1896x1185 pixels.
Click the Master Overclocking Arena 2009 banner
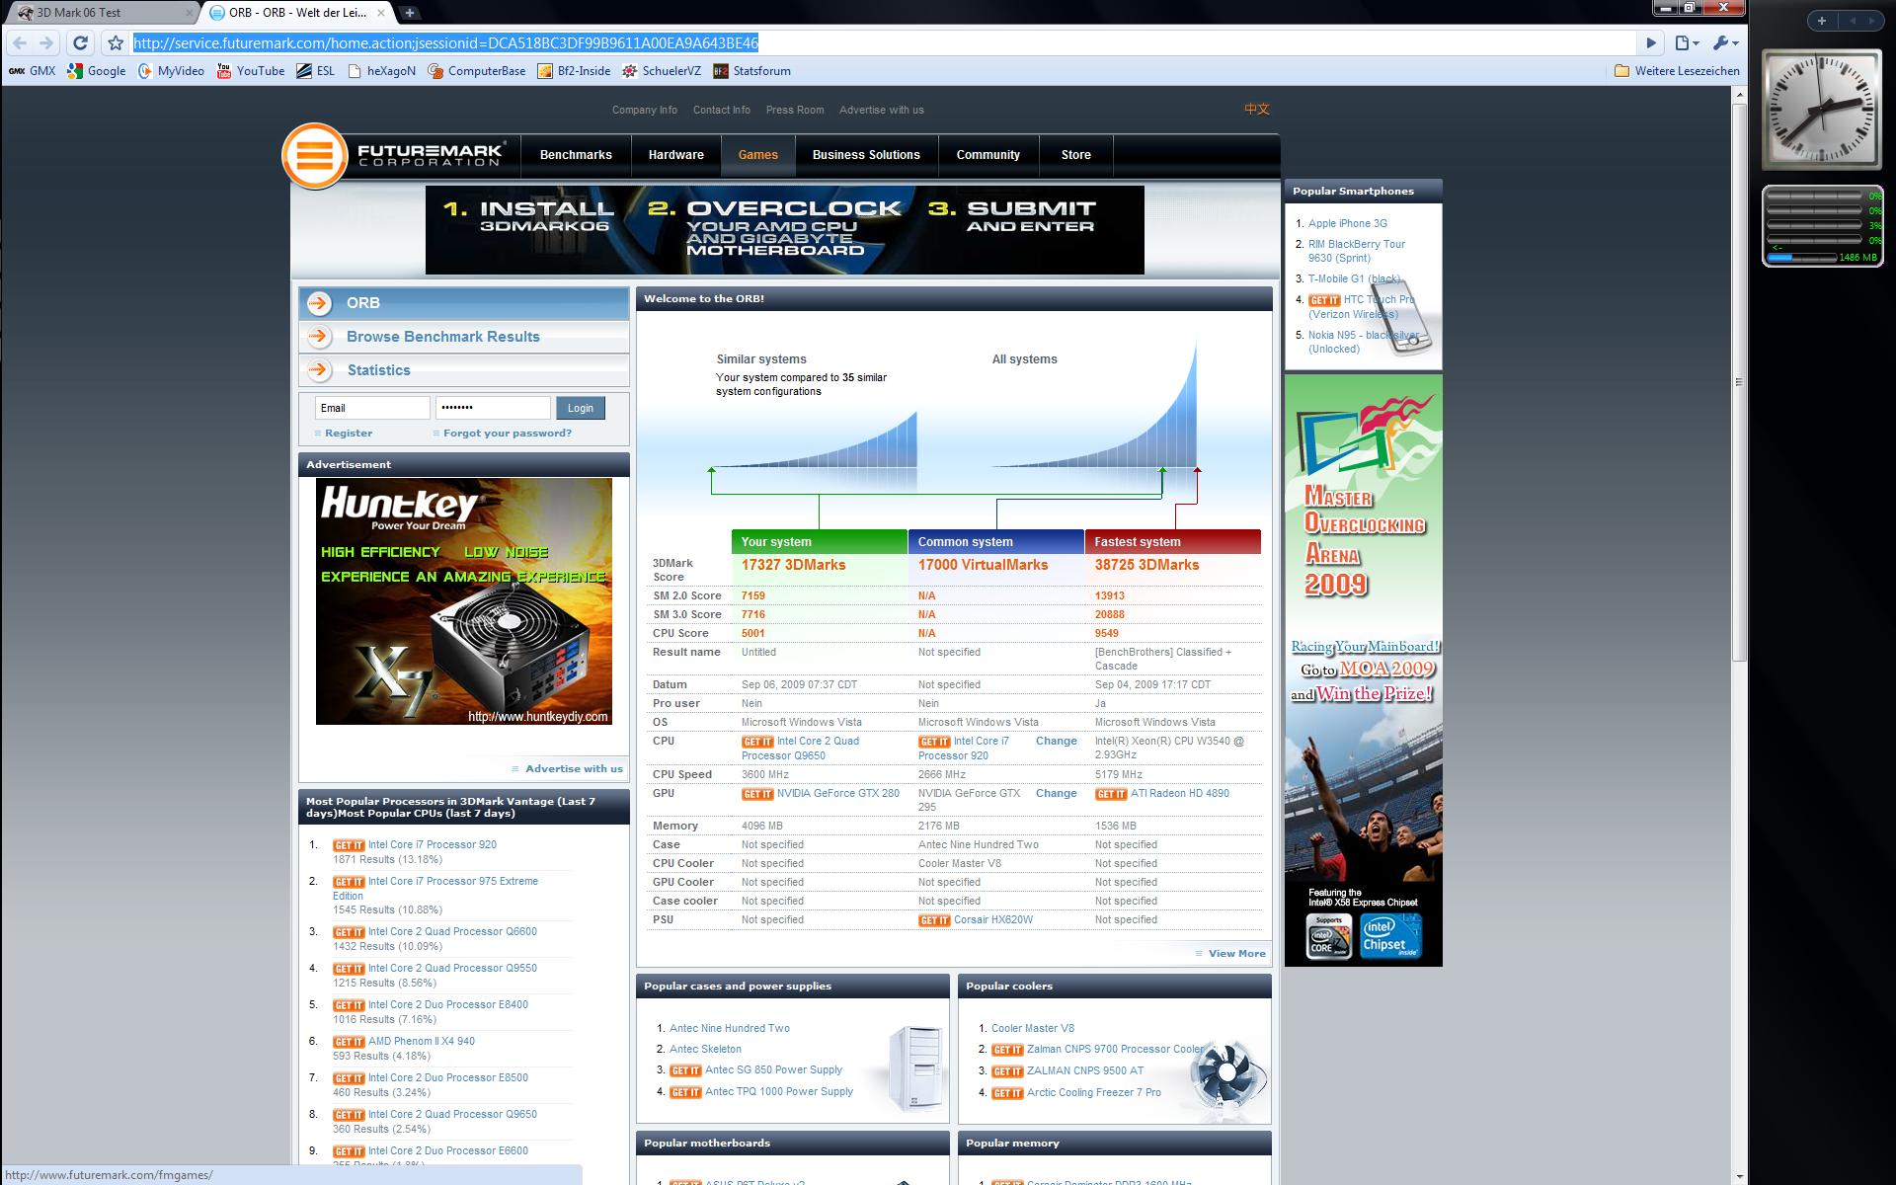[x=1364, y=671]
